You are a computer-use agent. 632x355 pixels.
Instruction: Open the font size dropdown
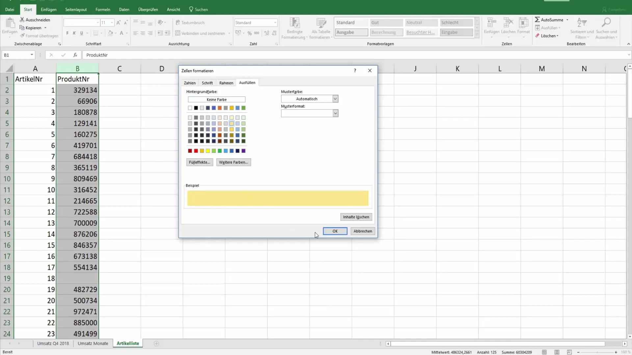point(112,23)
